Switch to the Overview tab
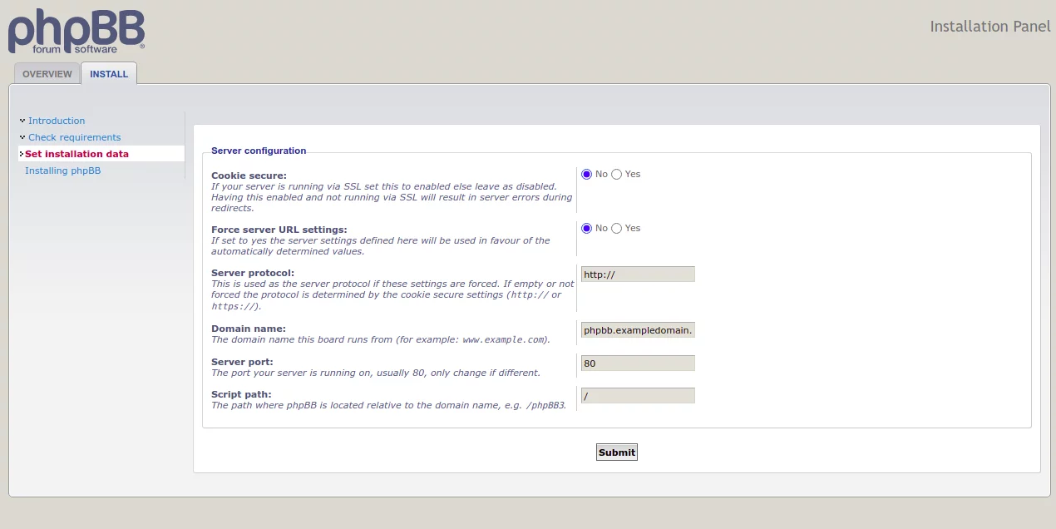Image resolution: width=1056 pixels, height=529 pixels. [47, 74]
